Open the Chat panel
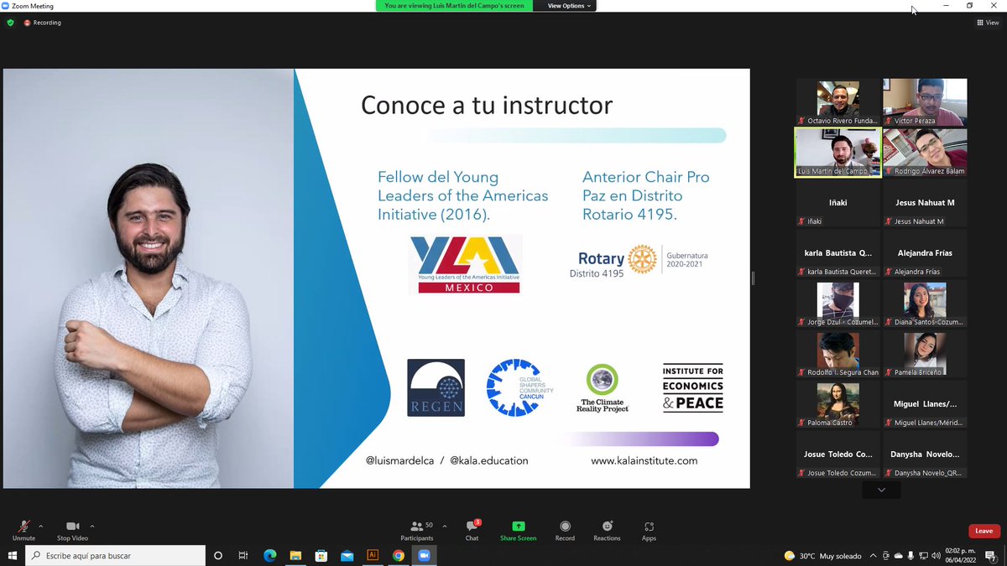 point(472,530)
